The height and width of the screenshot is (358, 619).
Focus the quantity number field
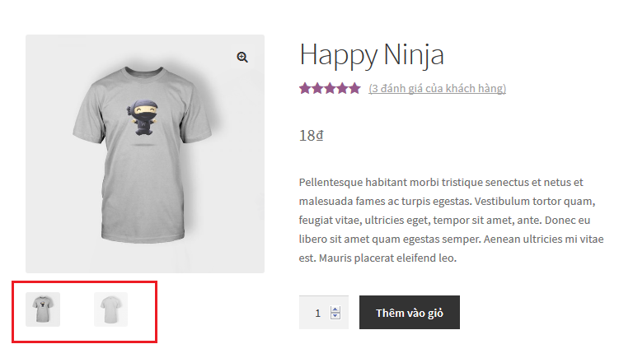(317, 313)
